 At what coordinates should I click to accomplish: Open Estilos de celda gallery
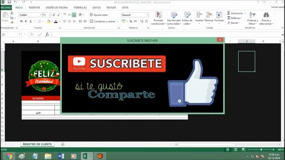tap(187, 18)
